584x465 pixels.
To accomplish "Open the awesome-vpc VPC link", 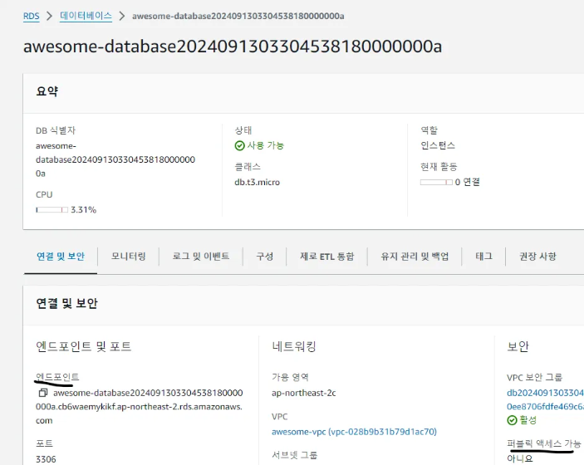I will coord(354,432).
